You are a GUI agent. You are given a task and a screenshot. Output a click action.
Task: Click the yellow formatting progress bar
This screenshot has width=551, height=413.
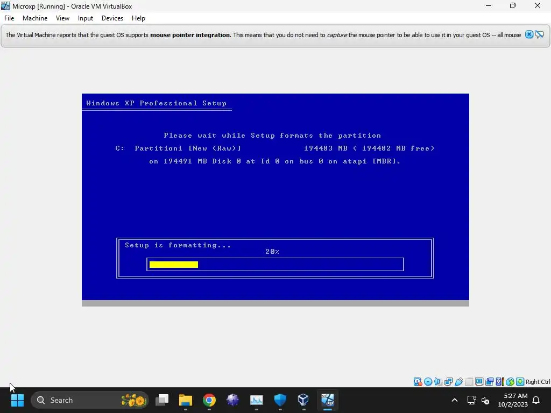click(174, 265)
